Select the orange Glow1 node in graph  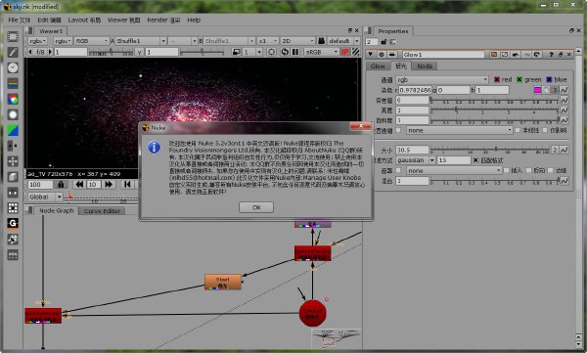223,282
